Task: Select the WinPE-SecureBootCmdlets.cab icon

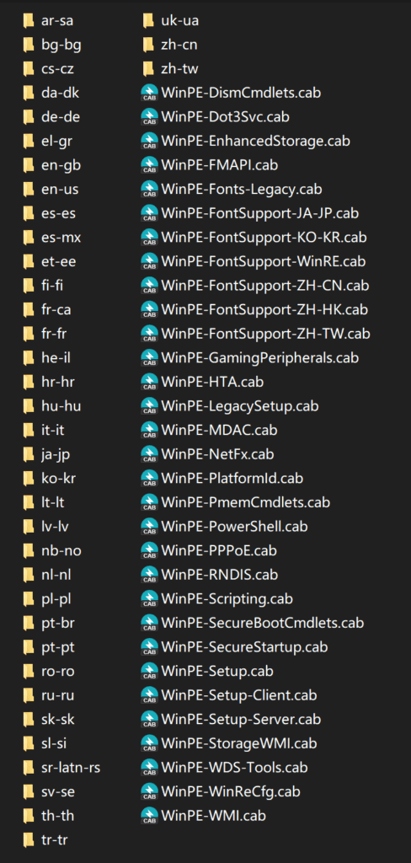Action: click(x=149, y=623)
